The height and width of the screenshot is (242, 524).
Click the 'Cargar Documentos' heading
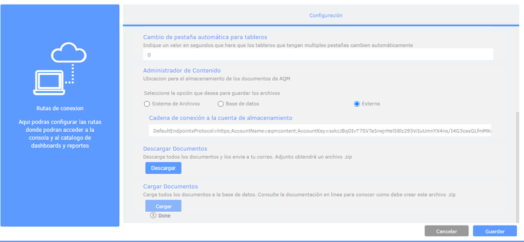(171, 186)
